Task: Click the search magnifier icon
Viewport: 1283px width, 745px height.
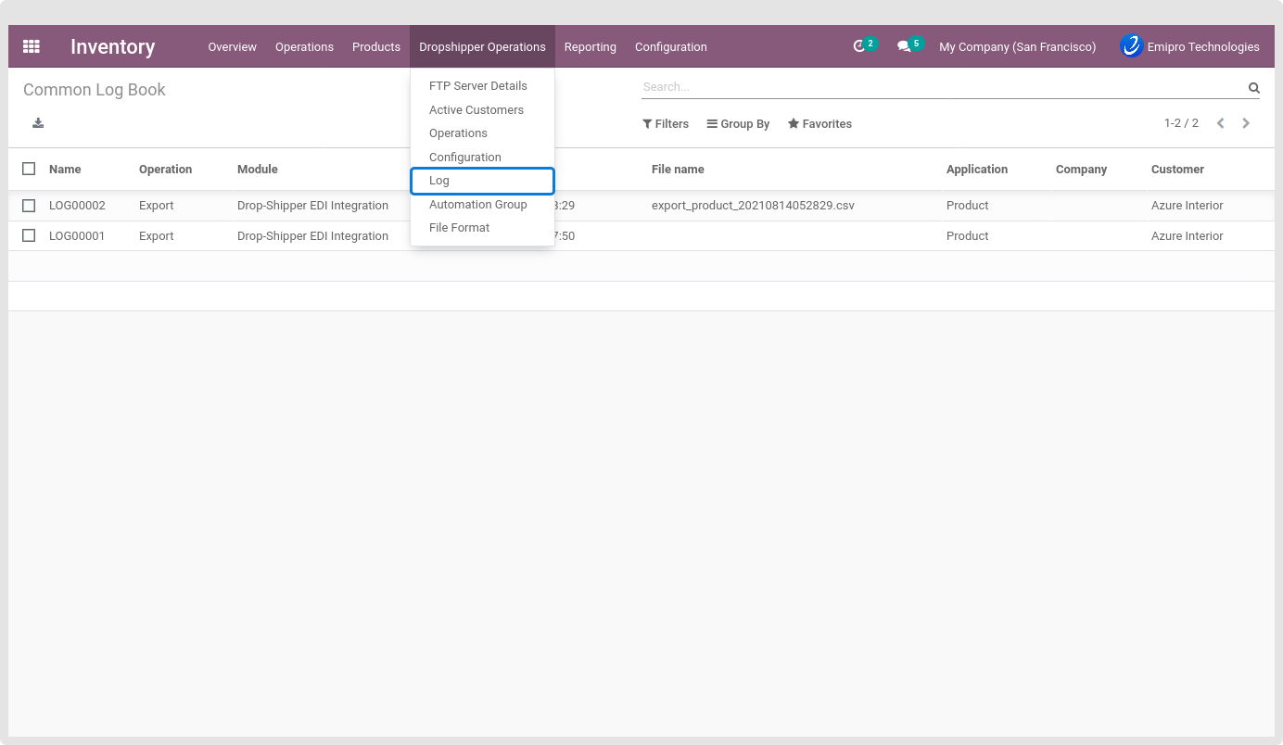Action: pos(1253,88)
